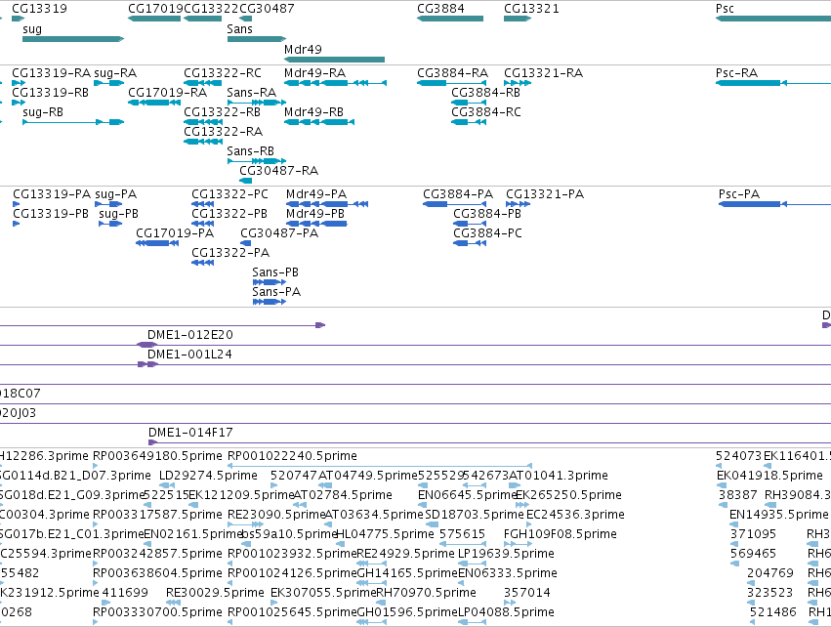Select protein CG3884-PB
The width and height of the screenshot is (831, 627).
pos(470,224)
